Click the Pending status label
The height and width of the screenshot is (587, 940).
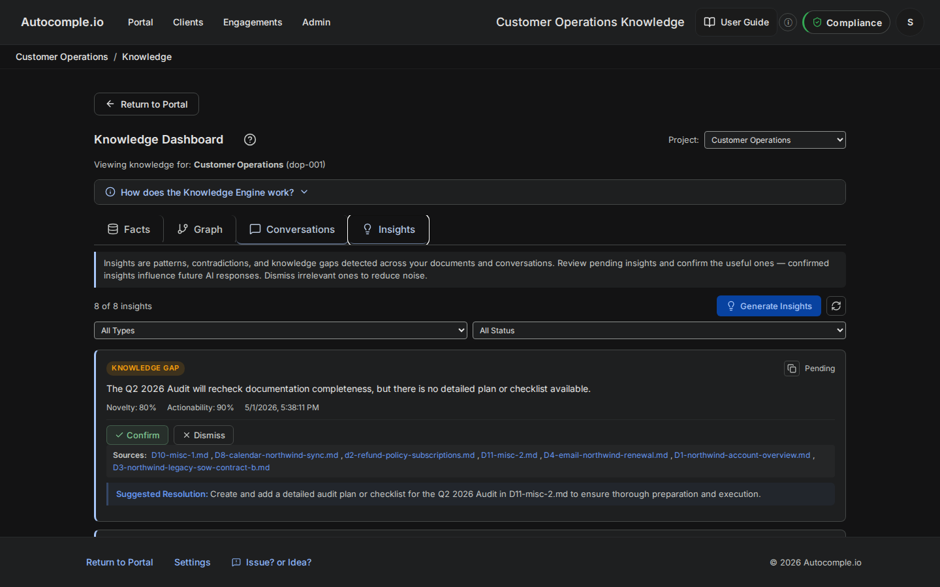tap(820, 369)
